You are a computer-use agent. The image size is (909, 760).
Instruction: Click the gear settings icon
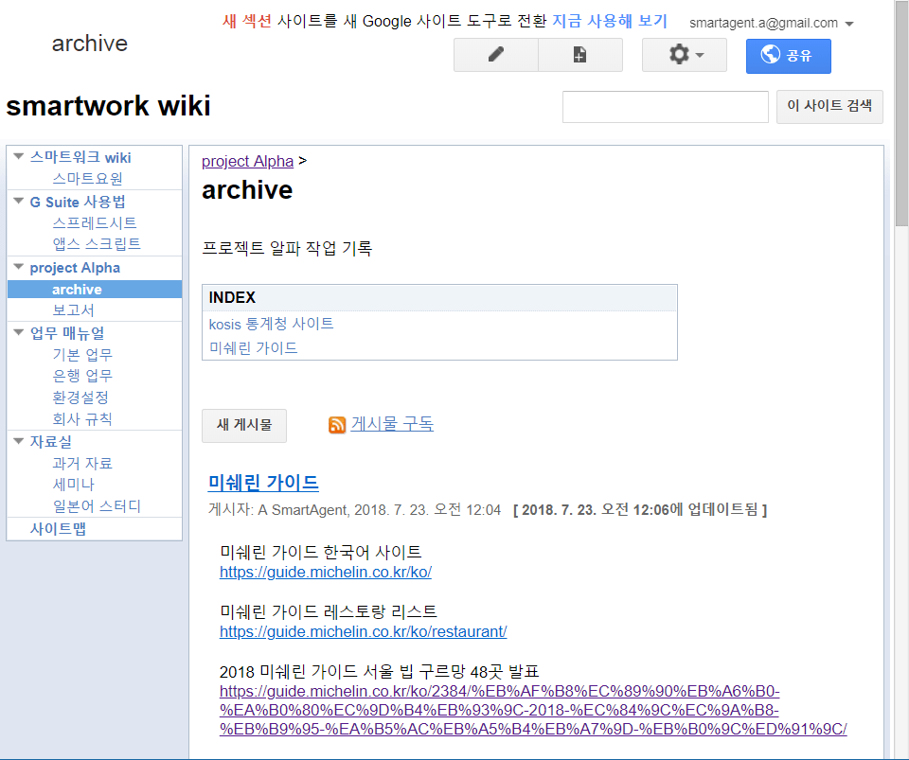678,54
